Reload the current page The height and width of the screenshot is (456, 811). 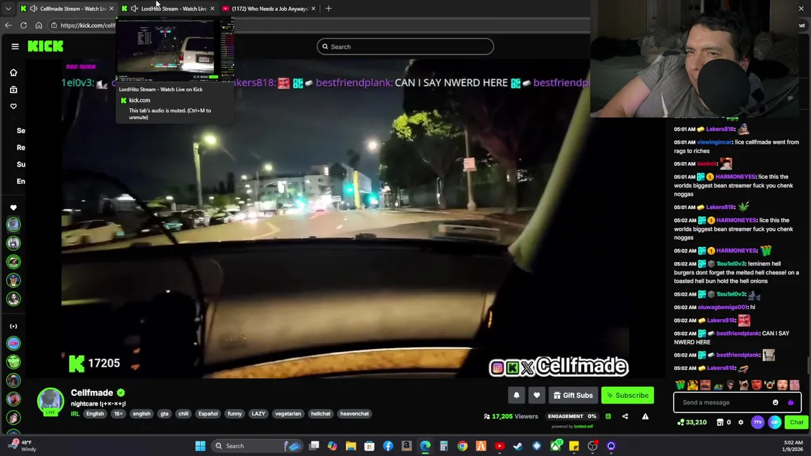[23, 25]
